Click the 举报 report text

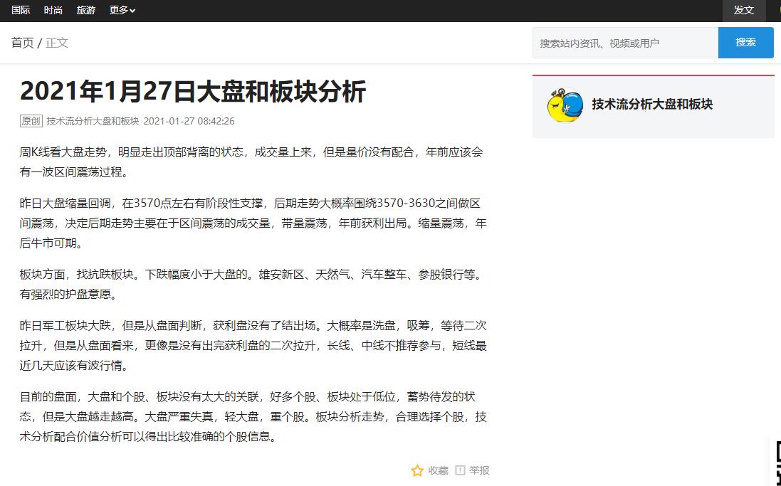point(479,470)
